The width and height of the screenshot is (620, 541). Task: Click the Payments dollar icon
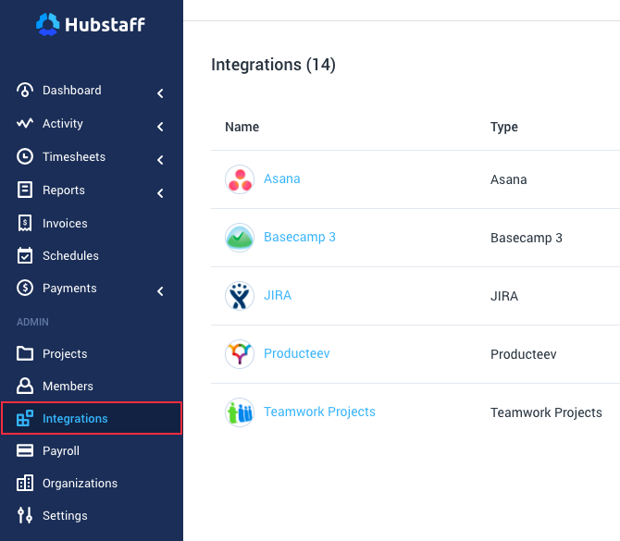[x=25, y=288]
